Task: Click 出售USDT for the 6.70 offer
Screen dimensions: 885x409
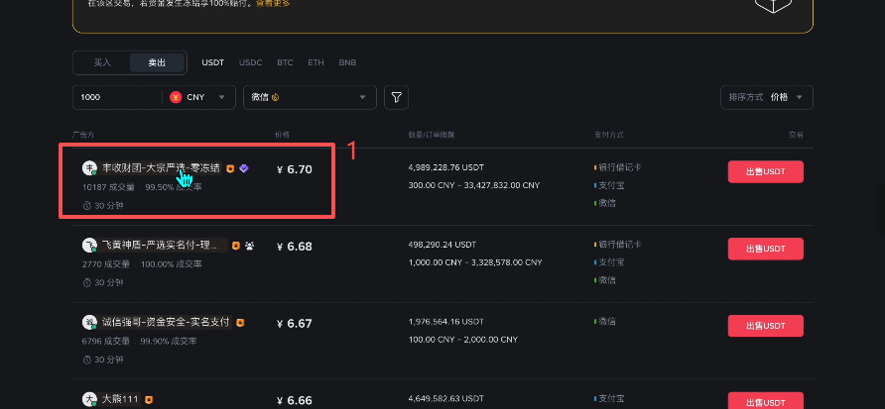Action: (765, 172)
